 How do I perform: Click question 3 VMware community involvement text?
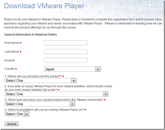click(54, 100)
